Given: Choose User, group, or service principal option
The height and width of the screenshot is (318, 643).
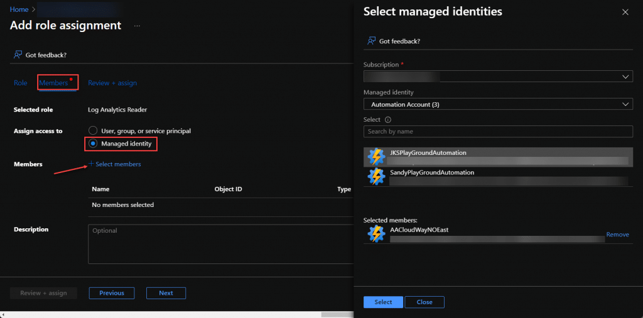Looking at the screenshot, I should (x=140, y=130).
